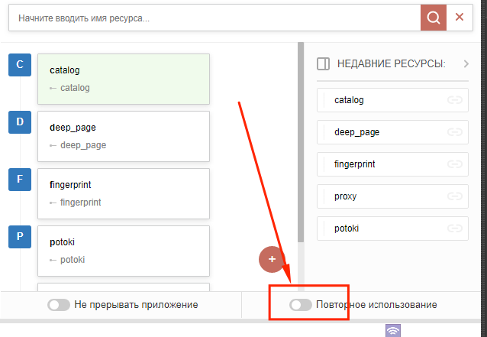Jump to letter P group badge
Image resolution: width=487 pixels, height=337 pixels.
pyautogui.click(x=20, y=236)
